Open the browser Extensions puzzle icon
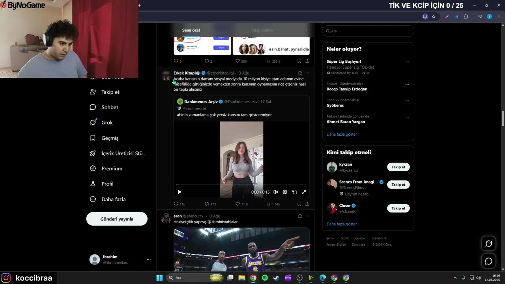 (466, 17)
